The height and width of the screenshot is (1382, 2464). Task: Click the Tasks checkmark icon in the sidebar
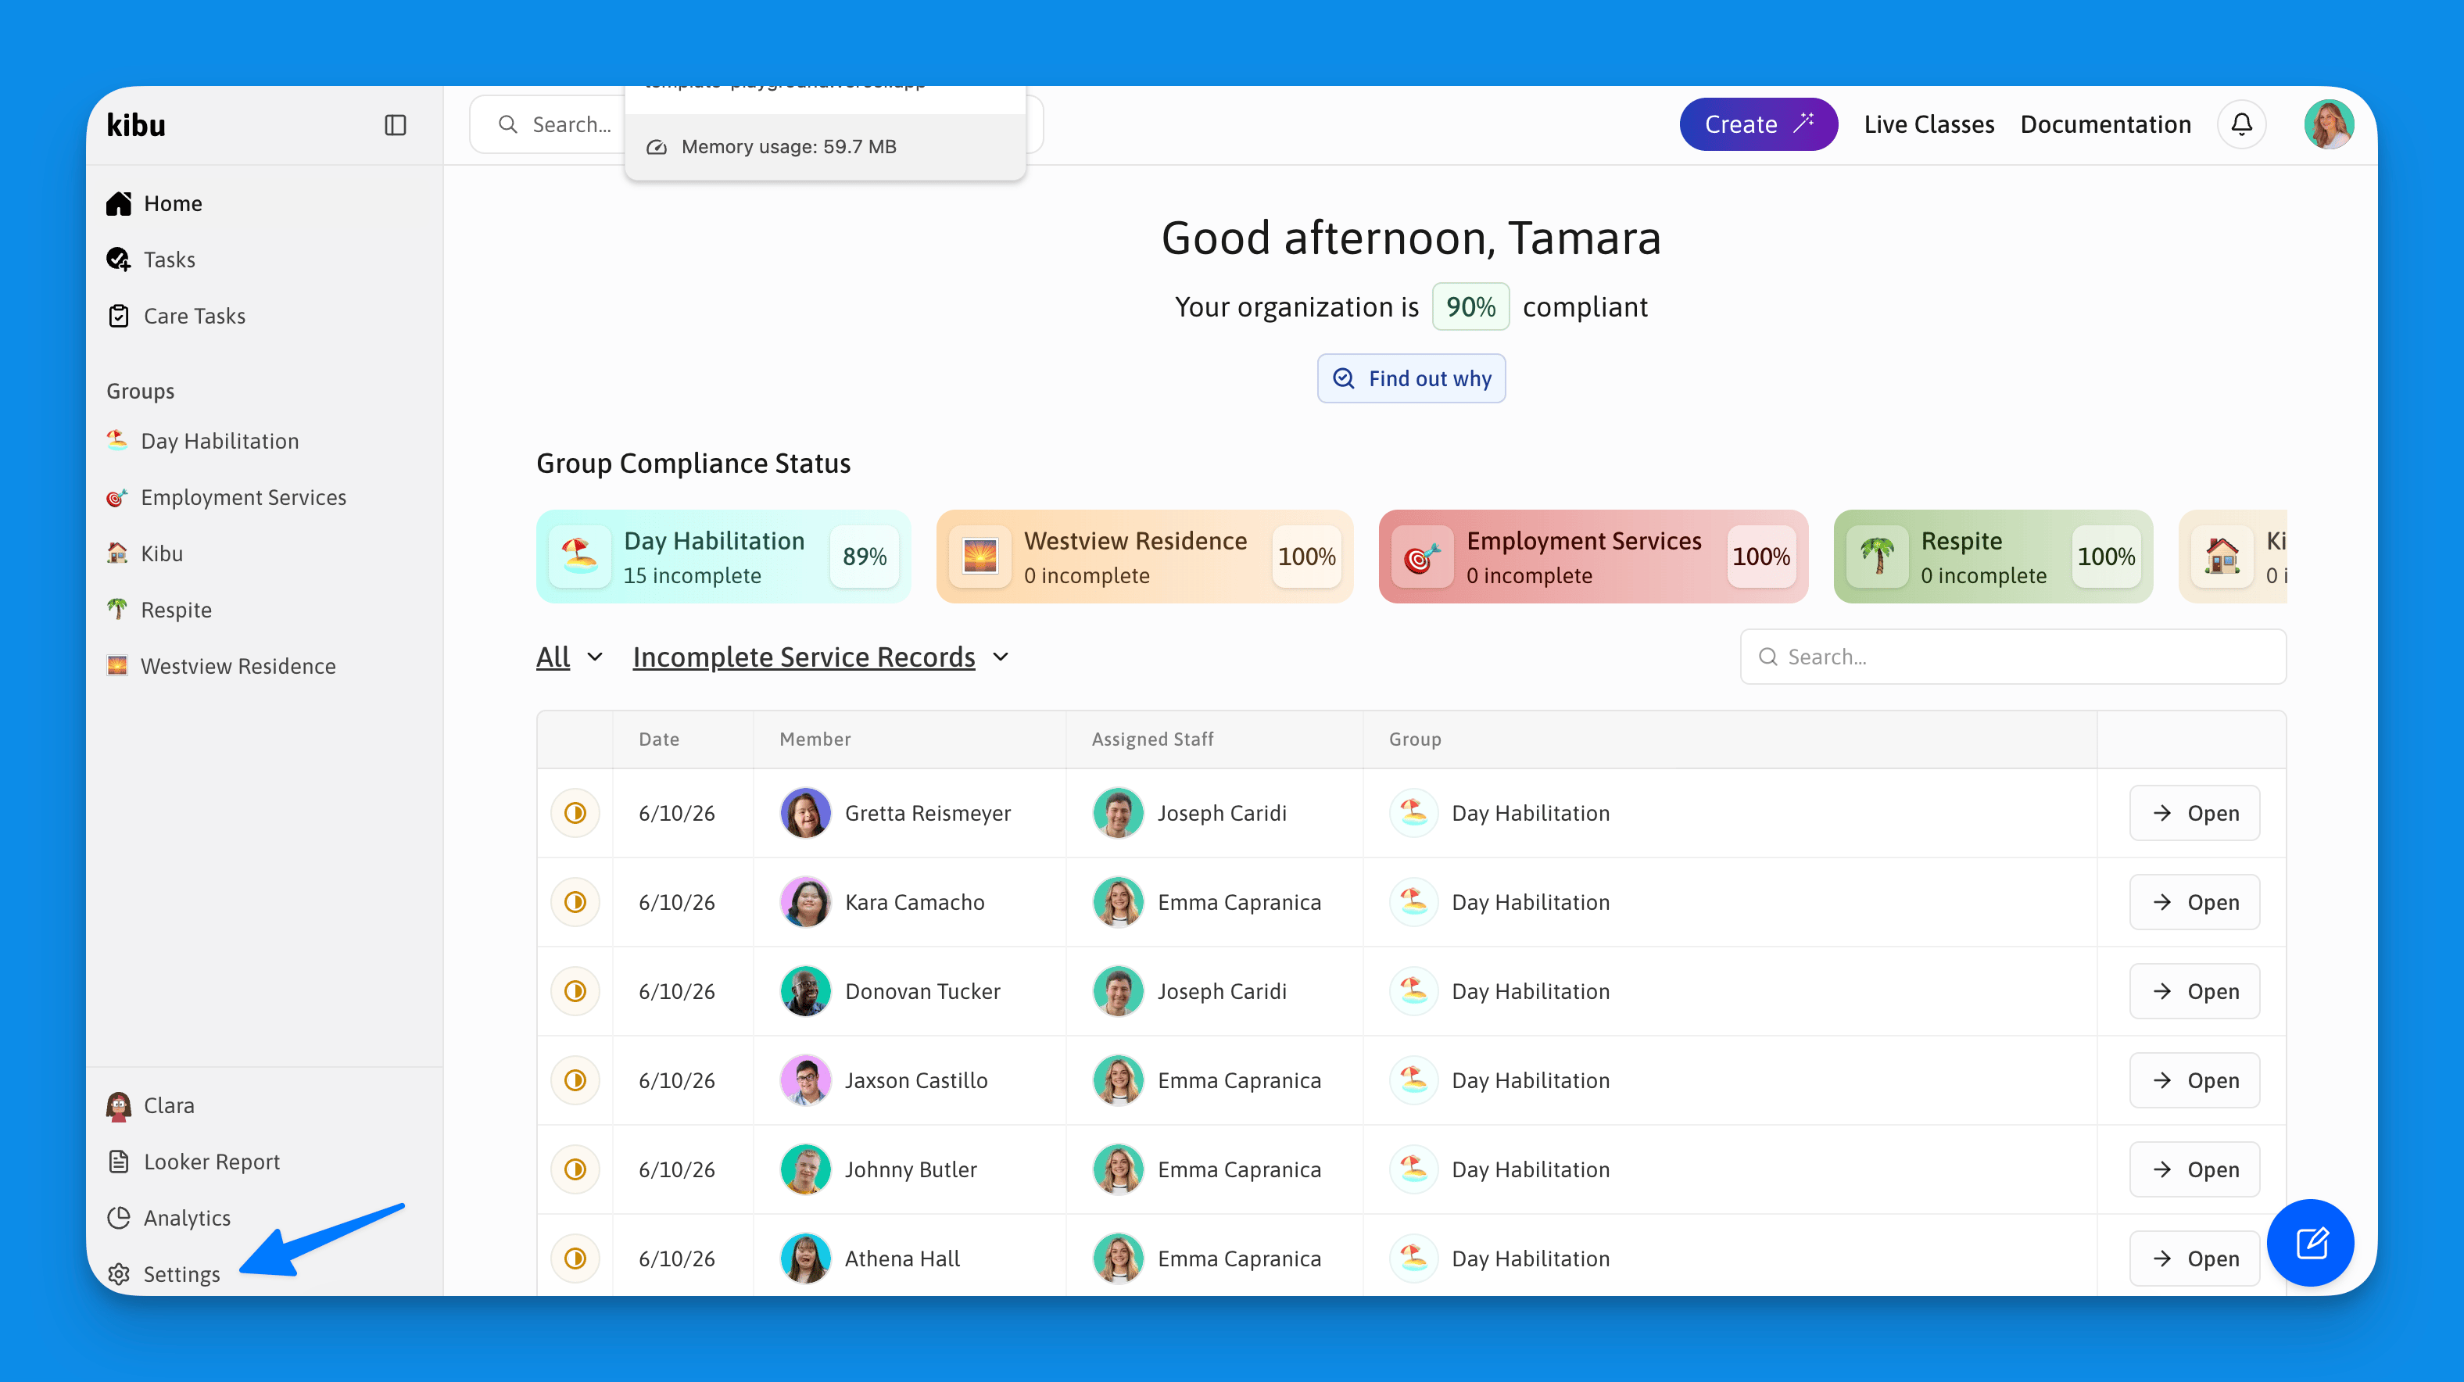pyautogui.click(x=119, y=260)
